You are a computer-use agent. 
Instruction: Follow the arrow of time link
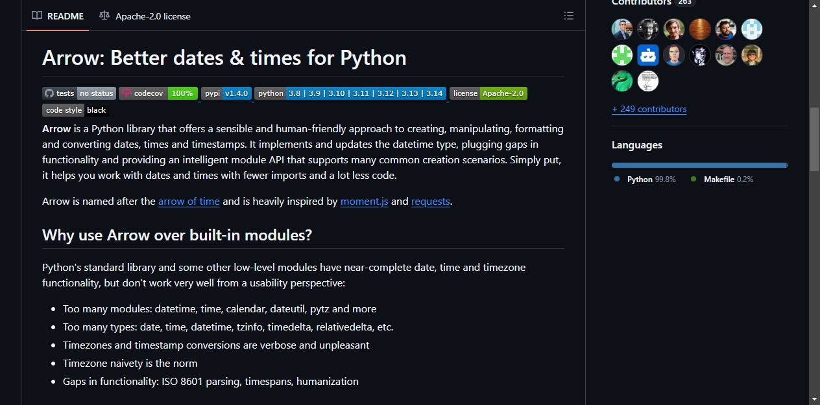(189, 202)
